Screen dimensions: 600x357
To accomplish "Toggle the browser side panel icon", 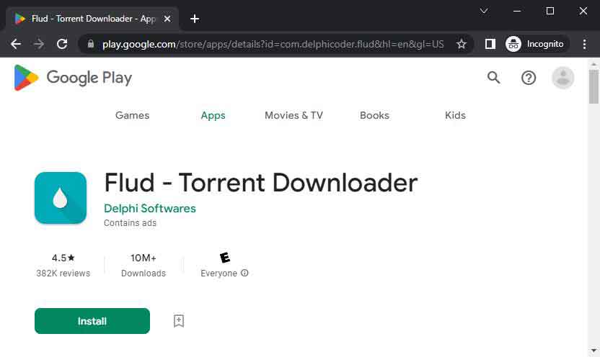I will point(490,44).
